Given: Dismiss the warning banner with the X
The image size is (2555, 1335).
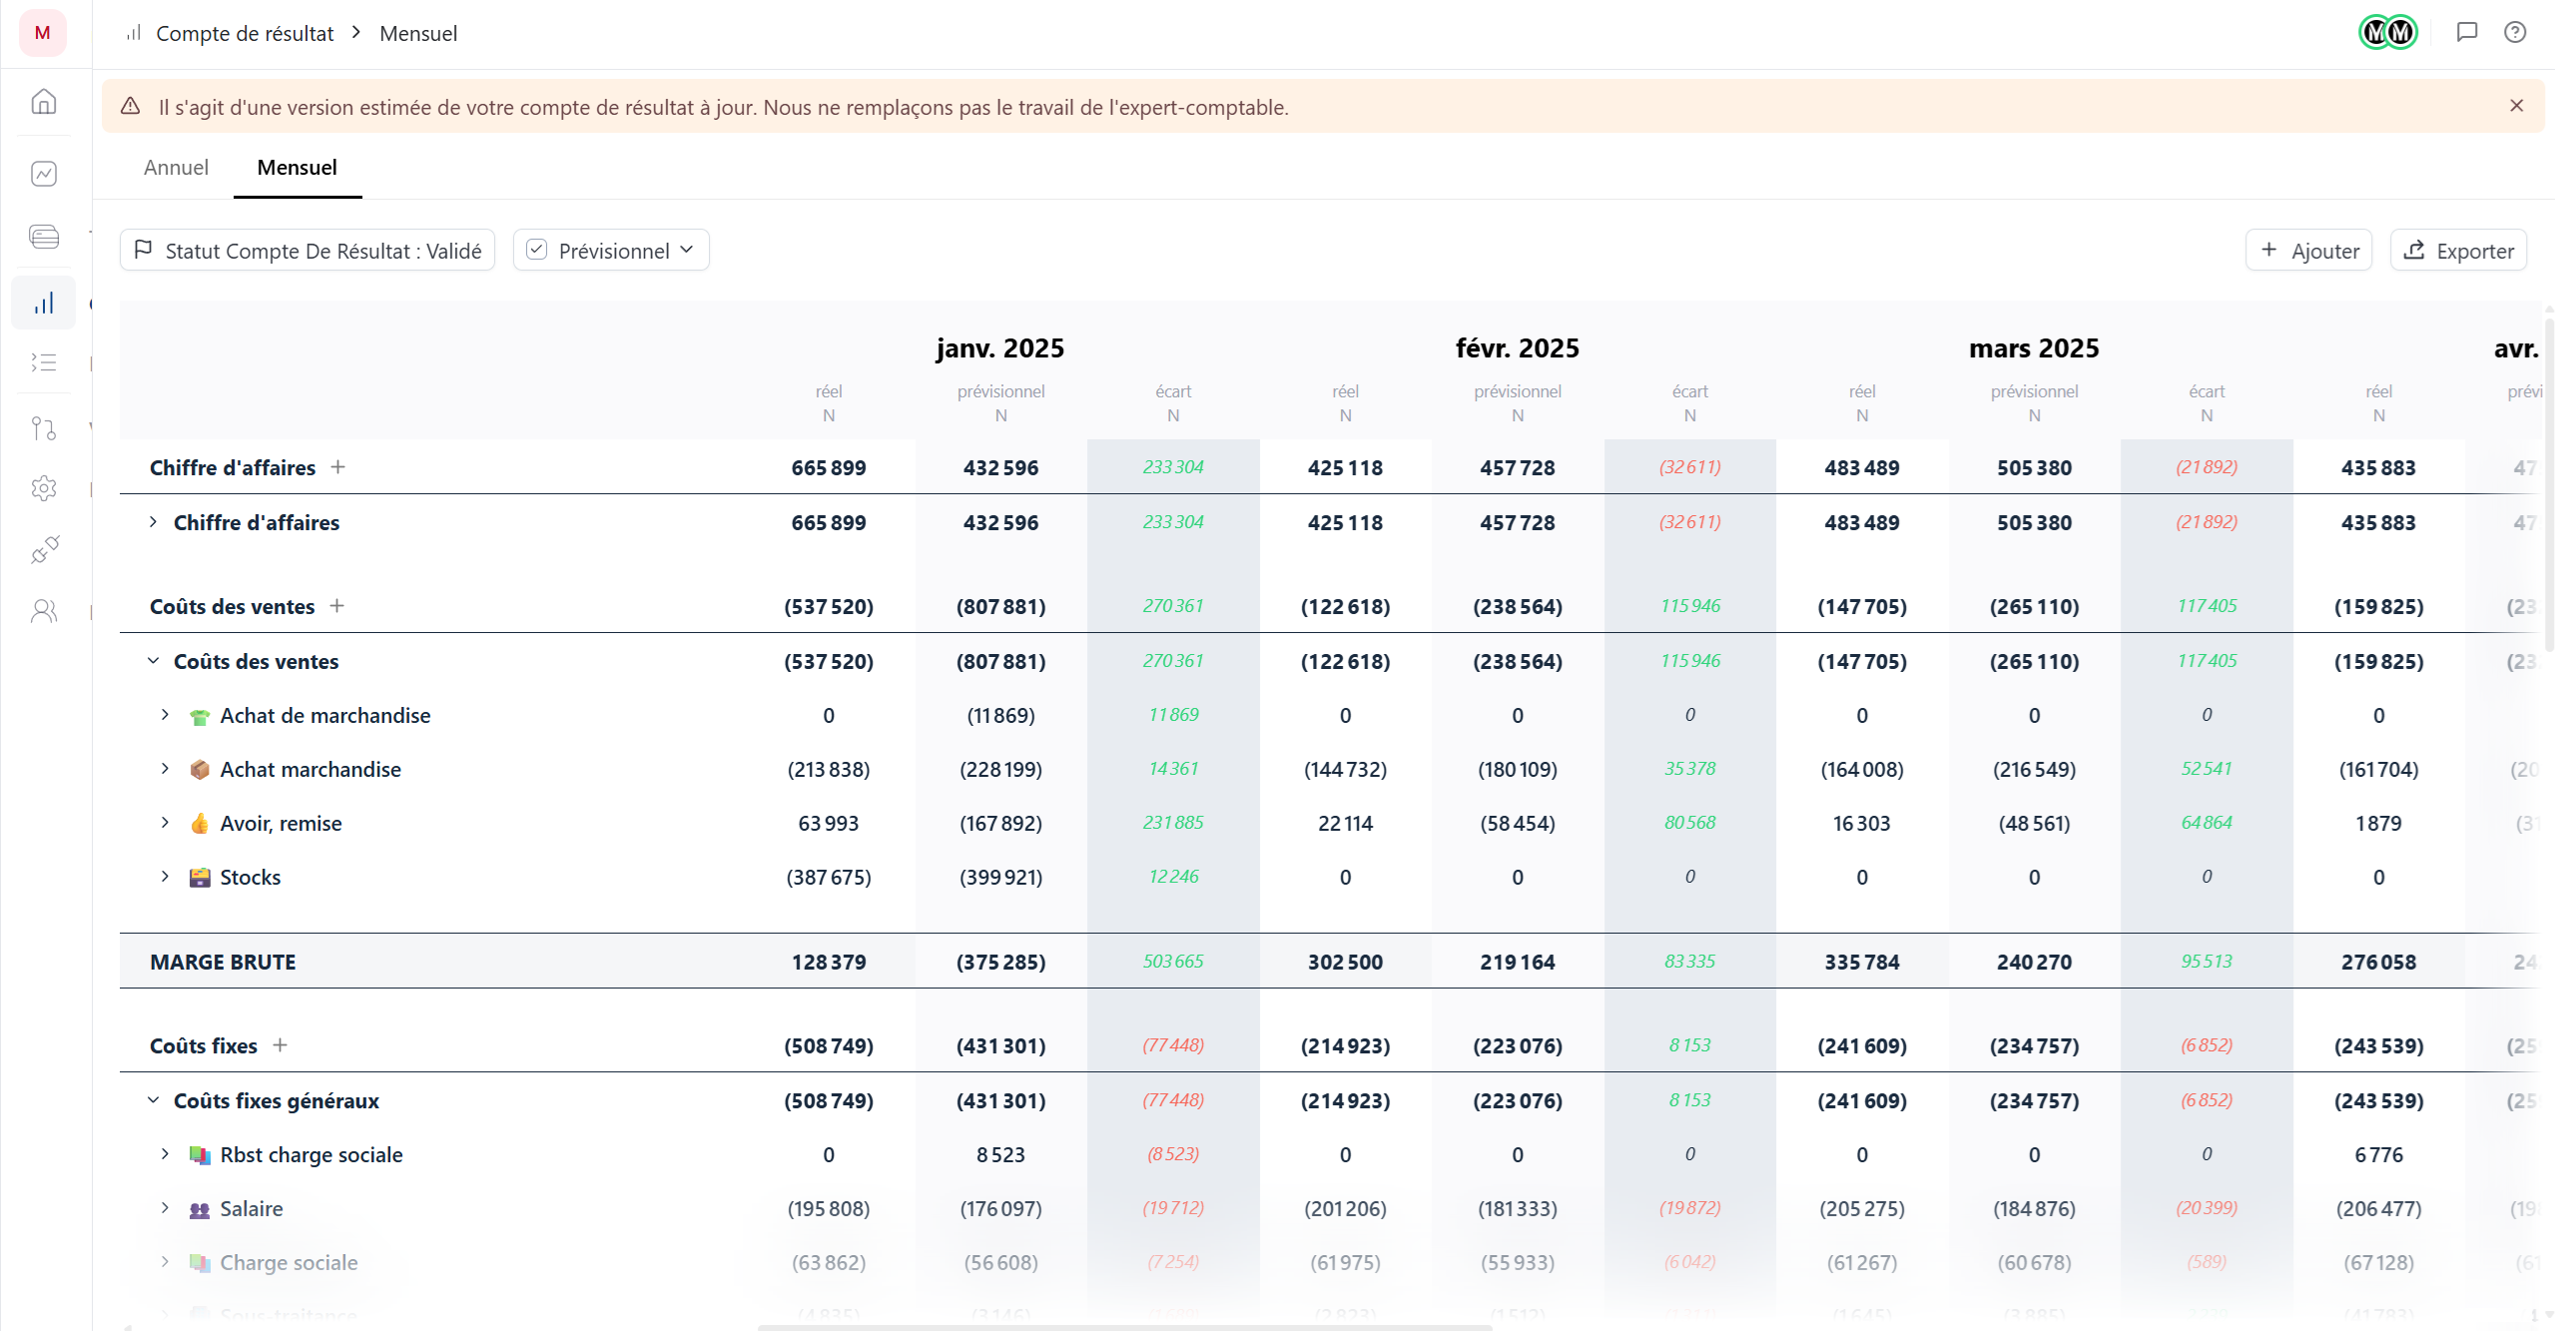Looking at the screenshot, I should click(x=2516, y=106).
